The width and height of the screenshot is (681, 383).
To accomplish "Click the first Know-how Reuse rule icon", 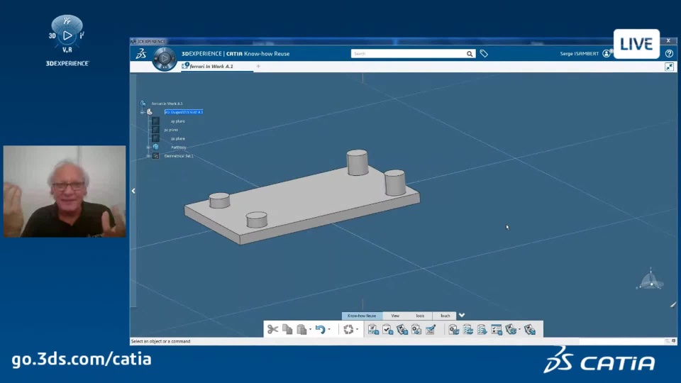I will coord(373,330).
